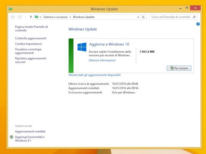The height and width of the screenshot is (154, 206).
Task: Click the 1.961,6 MB size text
Action: pos(147,52)
